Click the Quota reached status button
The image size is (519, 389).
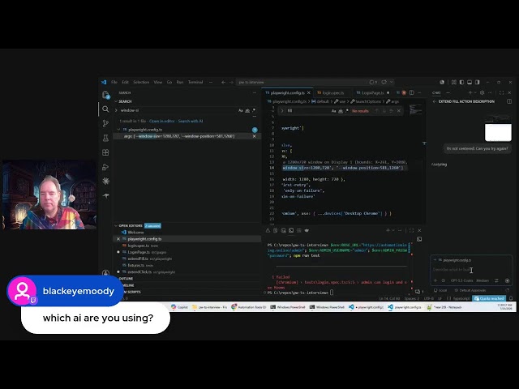click(489, 298)
